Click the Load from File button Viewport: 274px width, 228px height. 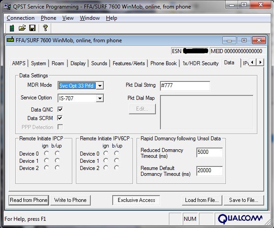[x=202, y=200]
